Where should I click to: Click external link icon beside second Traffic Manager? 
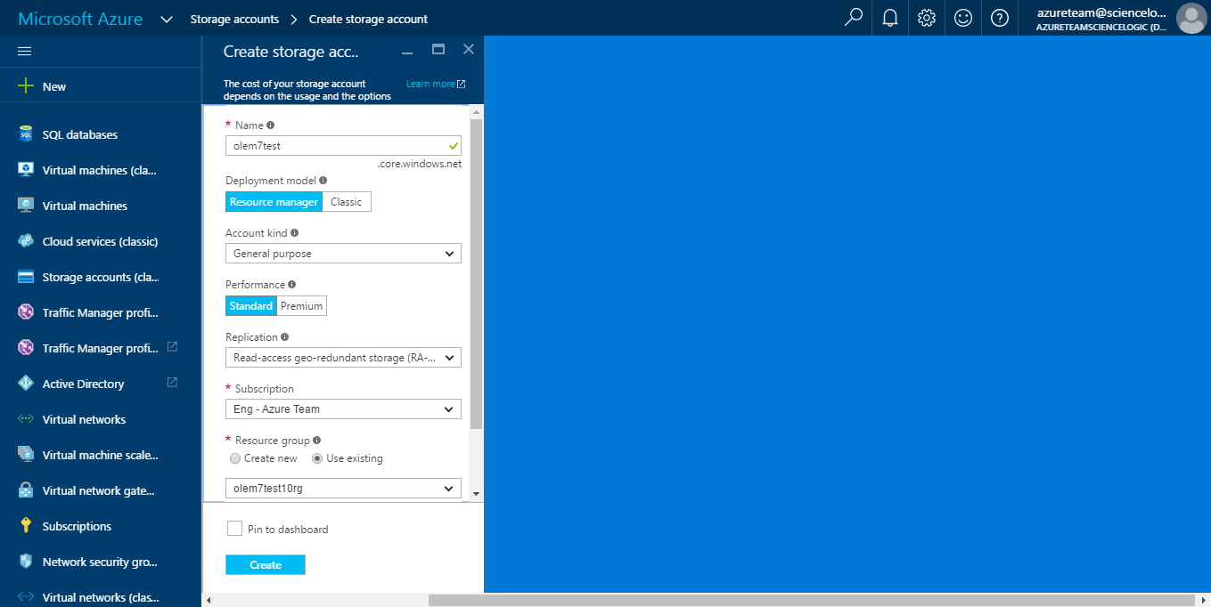pyautogui.click(x=173, y=347)
